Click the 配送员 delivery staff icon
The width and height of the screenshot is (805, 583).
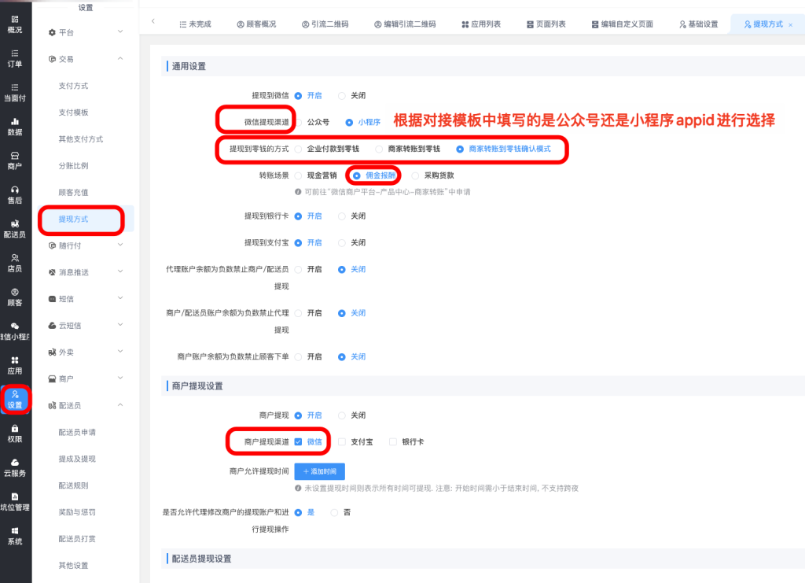point(15,228)
